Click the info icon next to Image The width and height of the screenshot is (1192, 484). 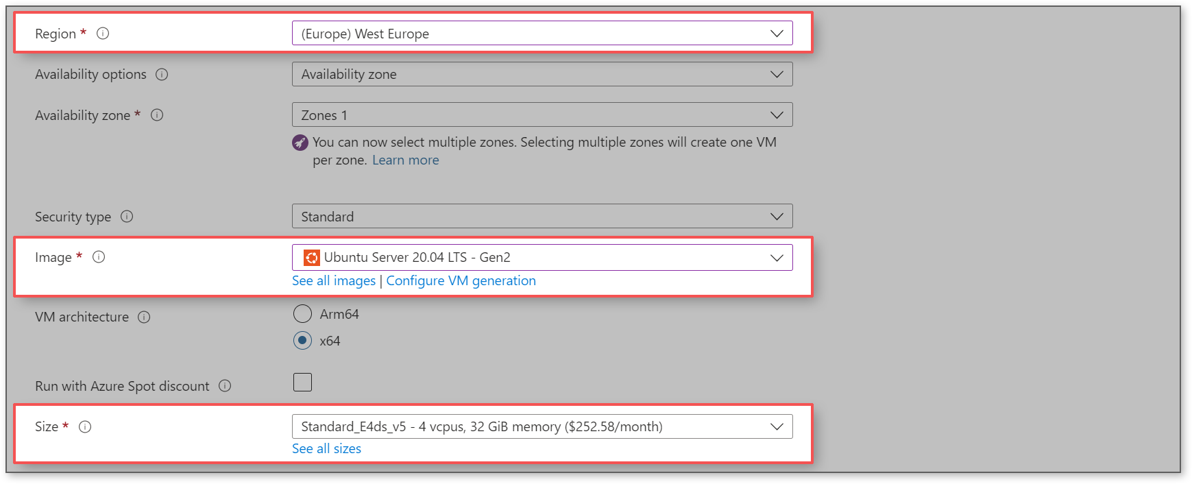click(99, 256)
